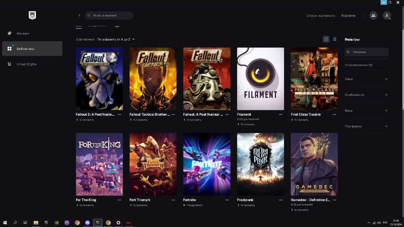Open Unreal Engine section in sidebar
The image size is (404, 227).
[32, 64]
